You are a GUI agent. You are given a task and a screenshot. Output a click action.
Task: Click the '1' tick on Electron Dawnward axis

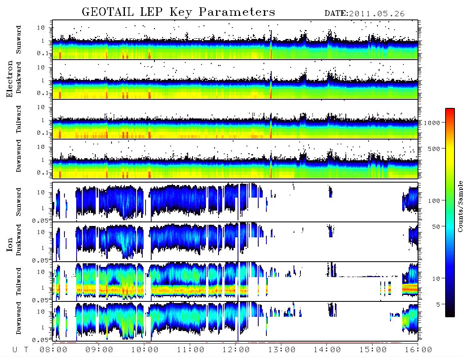click(x=43, y=160)
